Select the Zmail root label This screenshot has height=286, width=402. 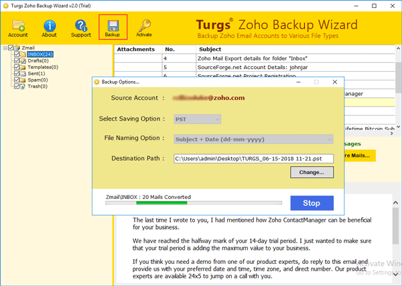(x=28, y=48)
